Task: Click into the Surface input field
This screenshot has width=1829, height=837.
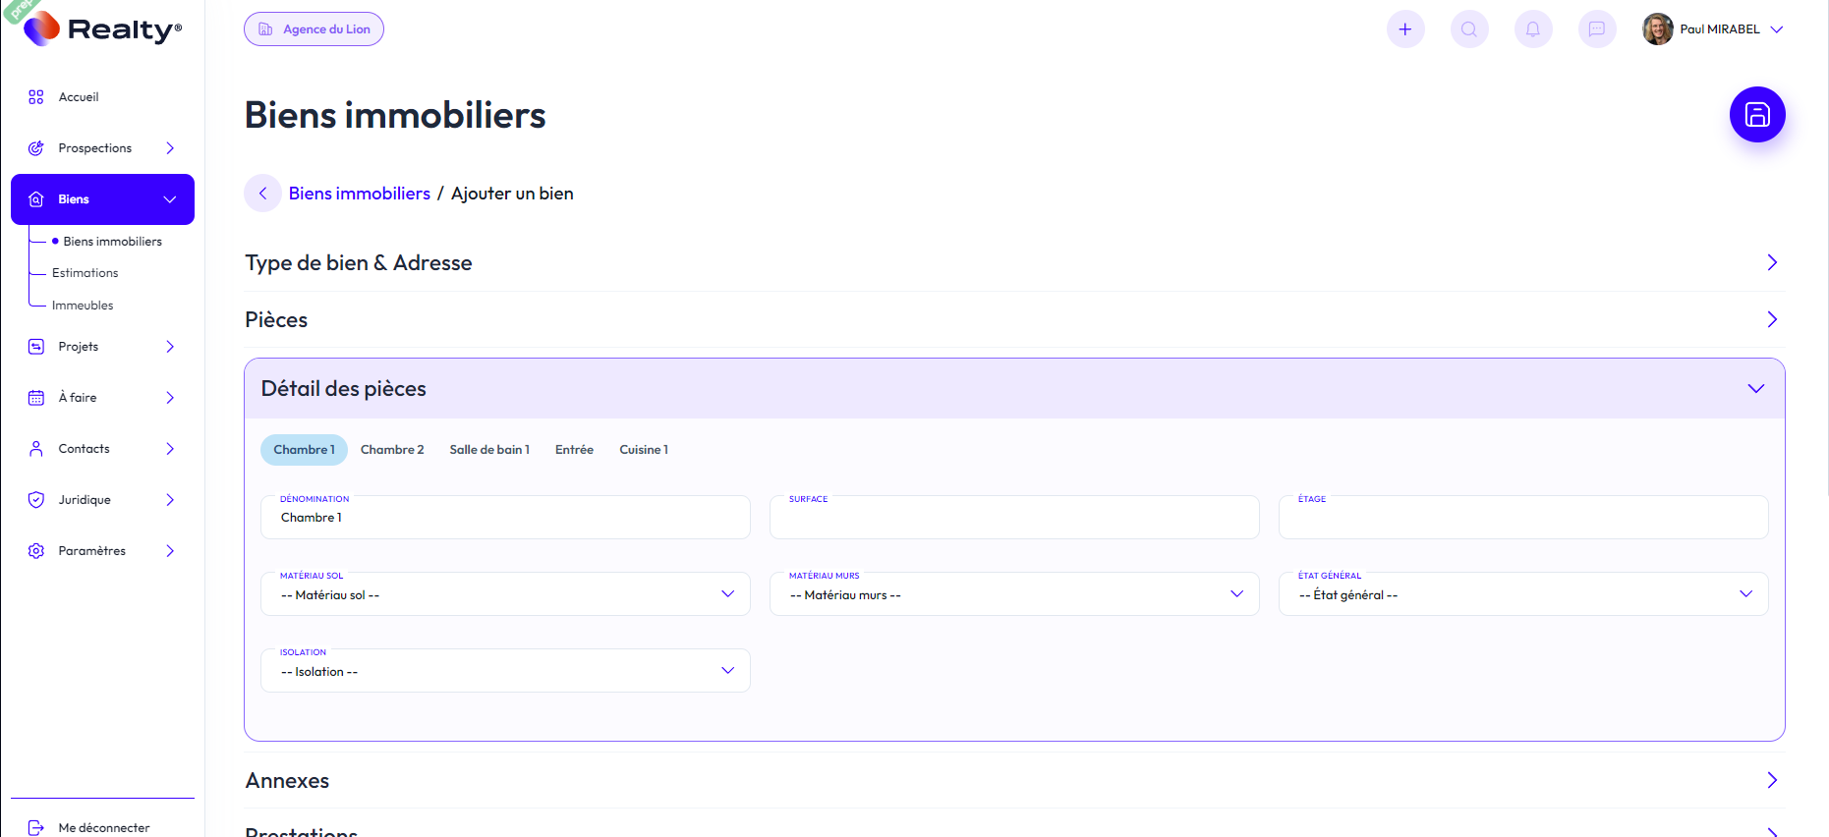Action: point(1013,519)
